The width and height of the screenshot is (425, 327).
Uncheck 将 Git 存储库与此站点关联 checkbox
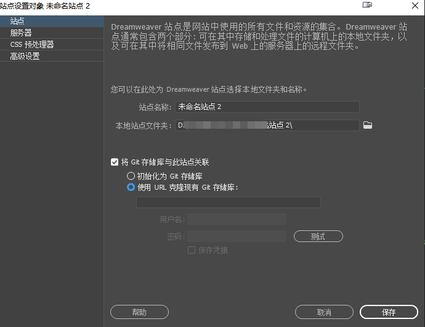[115, 163]
